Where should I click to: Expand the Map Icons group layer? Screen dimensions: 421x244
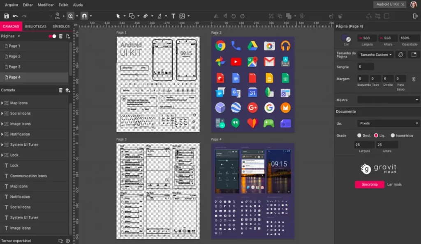coord(2,103)
